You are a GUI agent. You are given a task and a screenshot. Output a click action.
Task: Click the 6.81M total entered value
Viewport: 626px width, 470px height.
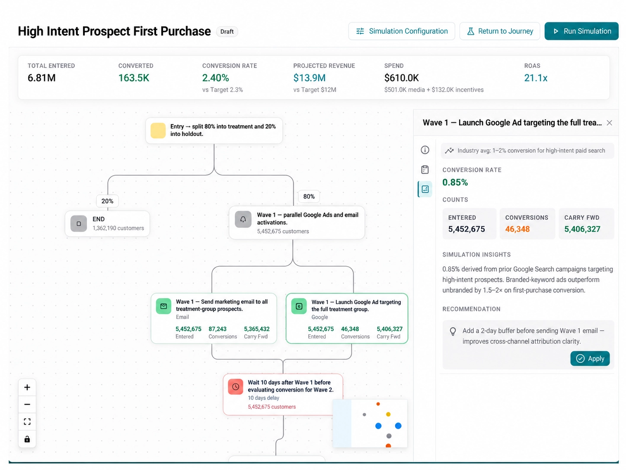click(42, 78)
